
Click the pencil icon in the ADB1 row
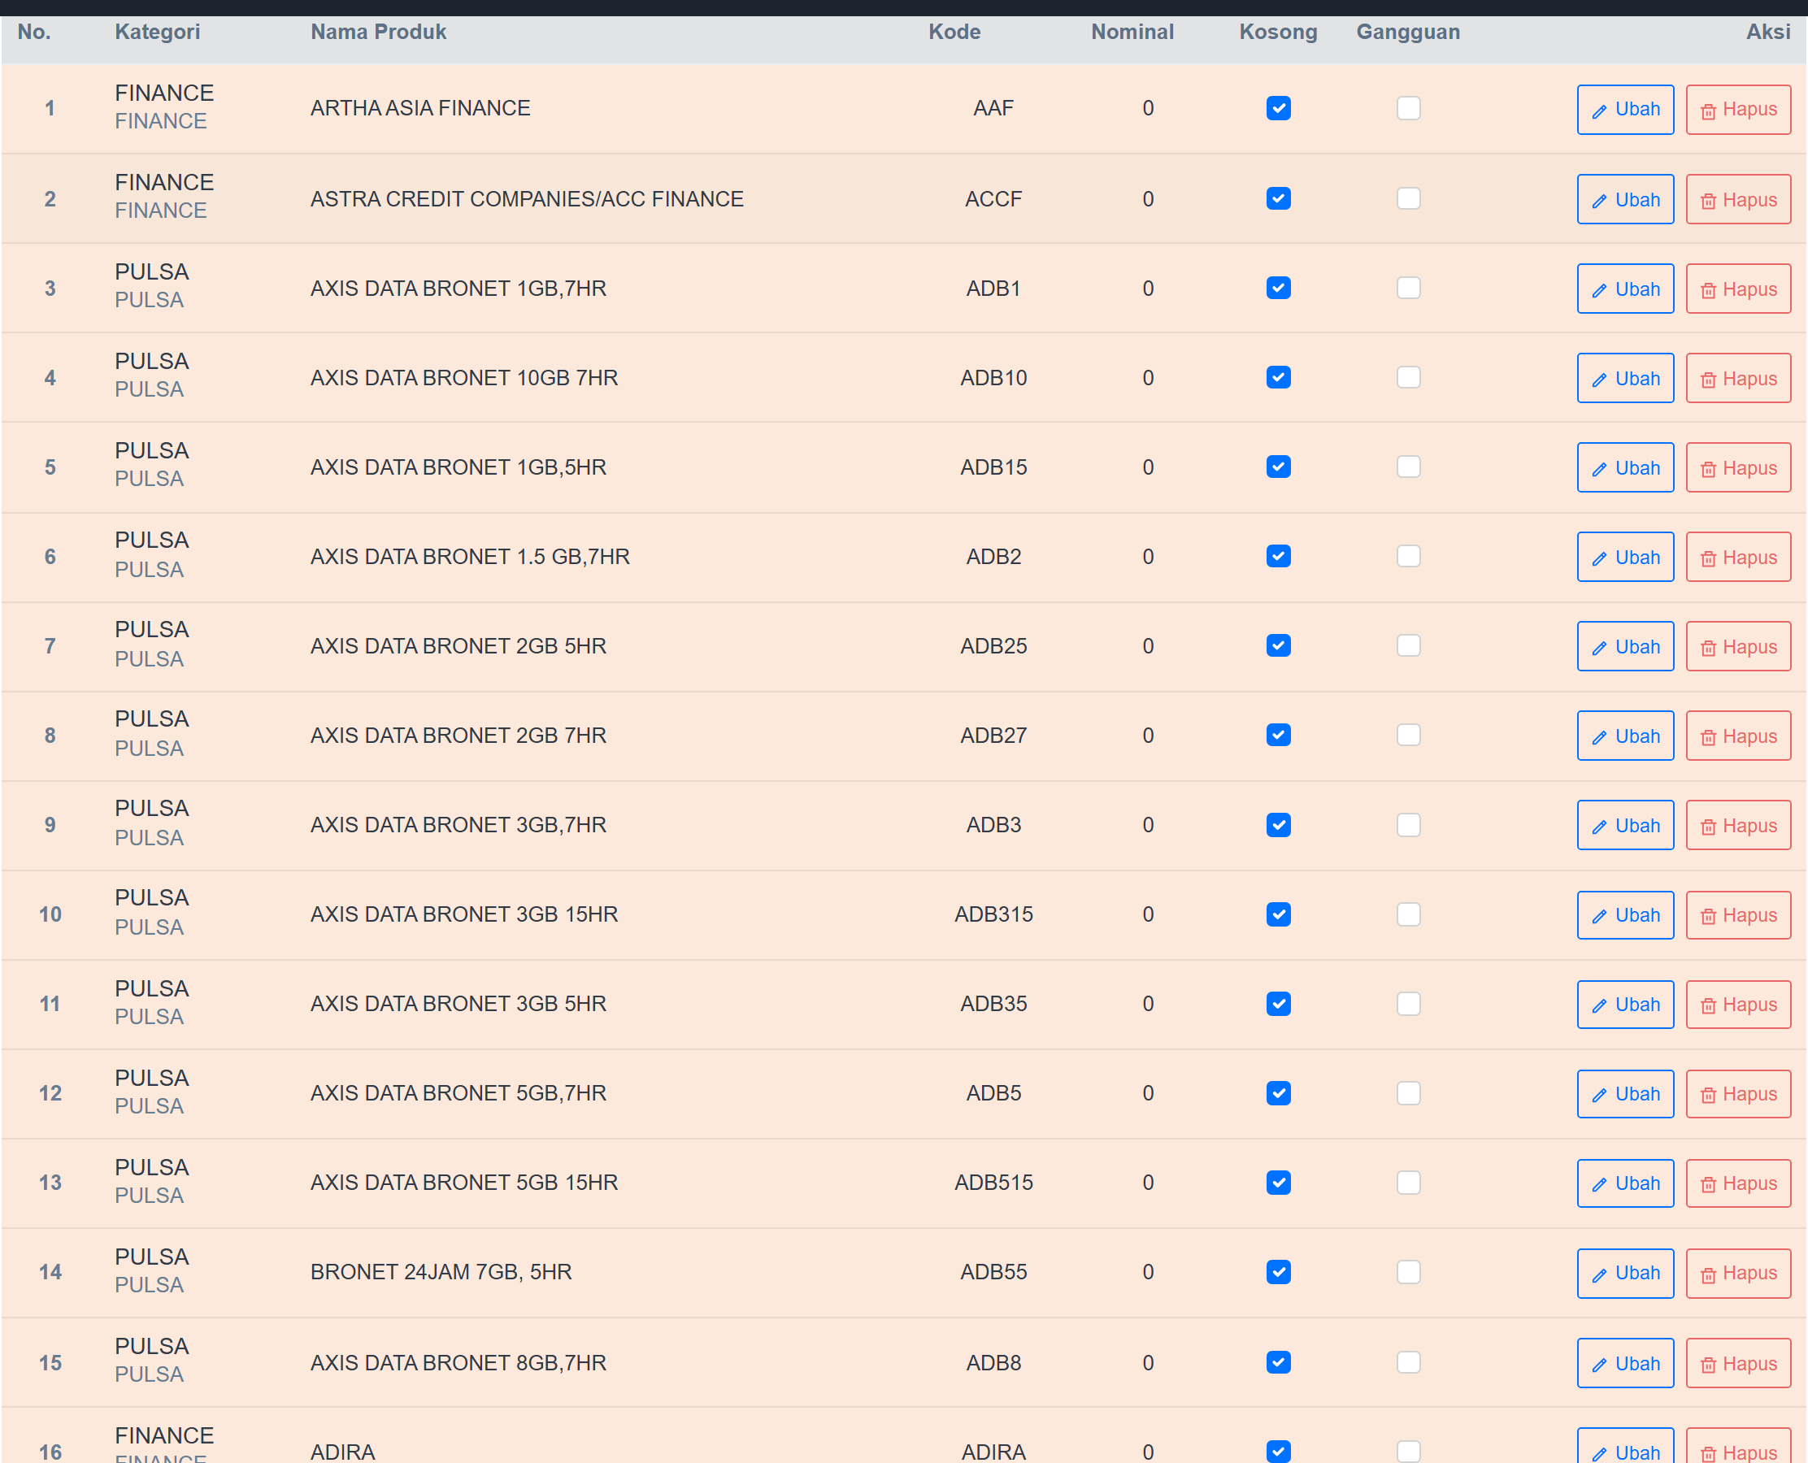point(1599,291)
